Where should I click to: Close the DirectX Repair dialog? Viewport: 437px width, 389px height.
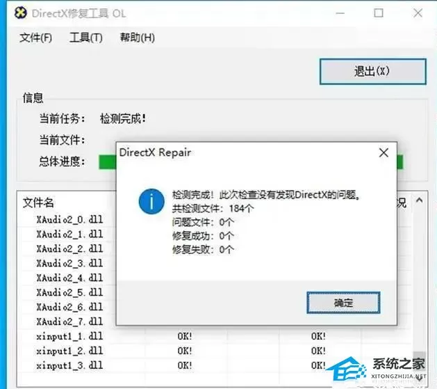point(384,152)
